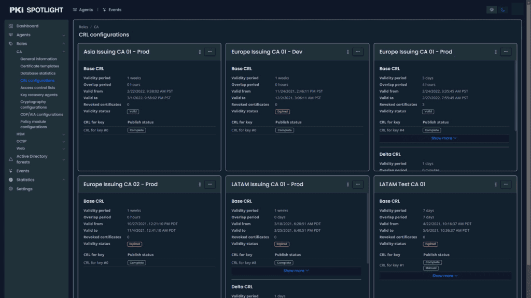The height and width of the screenshot is (298, 531).
Task: Click drag handle on LATAM Test CA 01
Action: (x=495, y=185)
